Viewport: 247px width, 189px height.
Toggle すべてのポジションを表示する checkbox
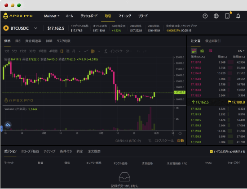tap(211, 152)
